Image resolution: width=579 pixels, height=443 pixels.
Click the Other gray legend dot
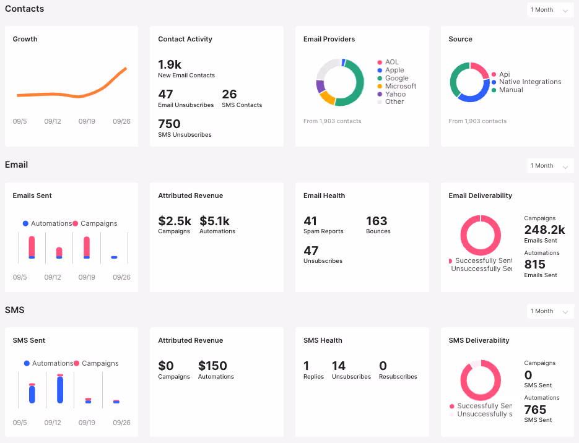(x=380, y=102)
